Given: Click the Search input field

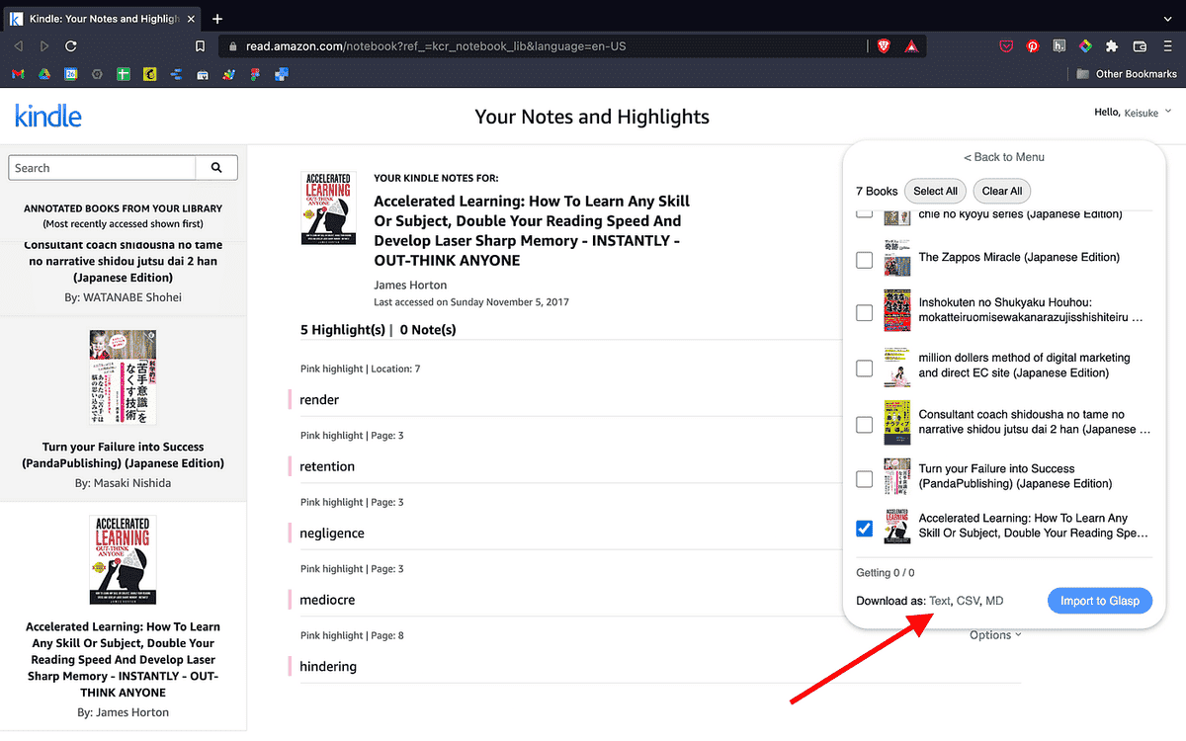Looking at the screenshot, I should pos(102,168).
